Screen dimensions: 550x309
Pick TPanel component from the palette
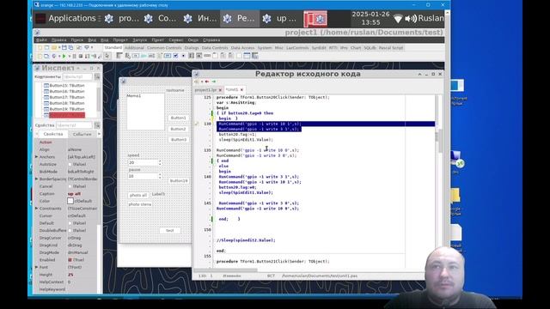click(239, 56)
